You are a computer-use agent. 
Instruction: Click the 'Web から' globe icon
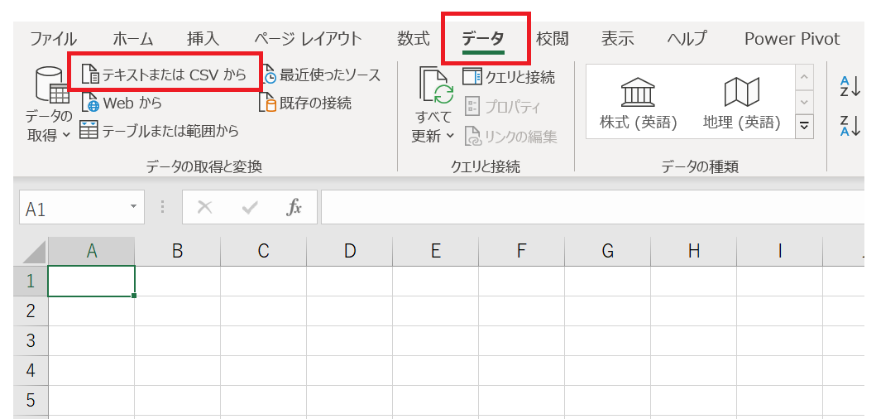coord(90,104)
